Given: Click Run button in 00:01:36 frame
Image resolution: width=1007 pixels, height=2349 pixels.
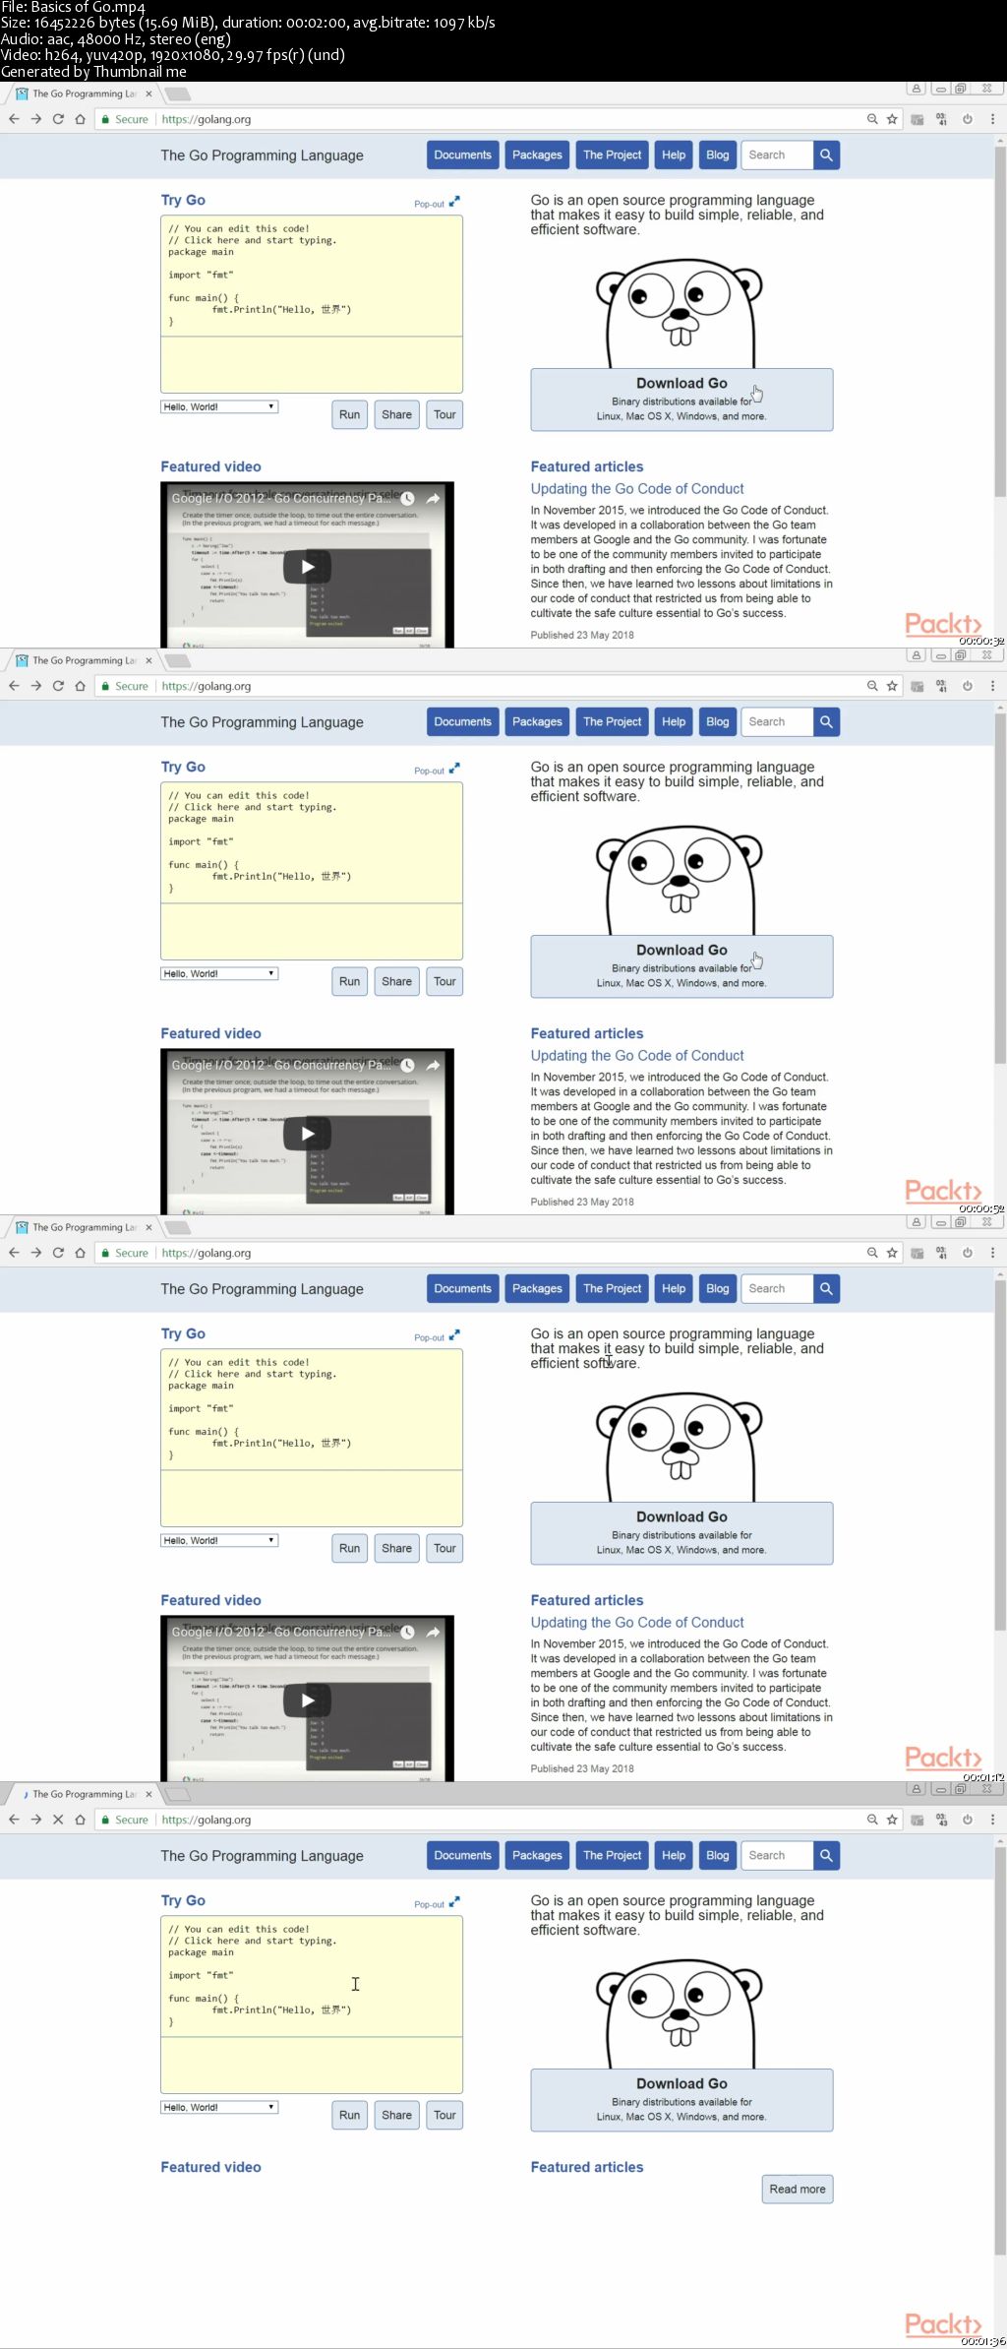Looking at the screenshot, I should coord(349,2115).
